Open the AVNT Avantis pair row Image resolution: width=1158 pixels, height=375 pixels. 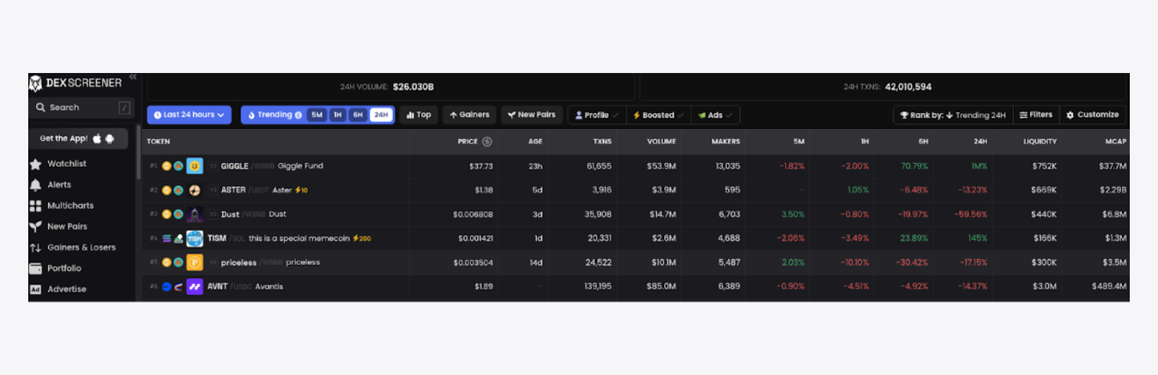click(635, 287)
